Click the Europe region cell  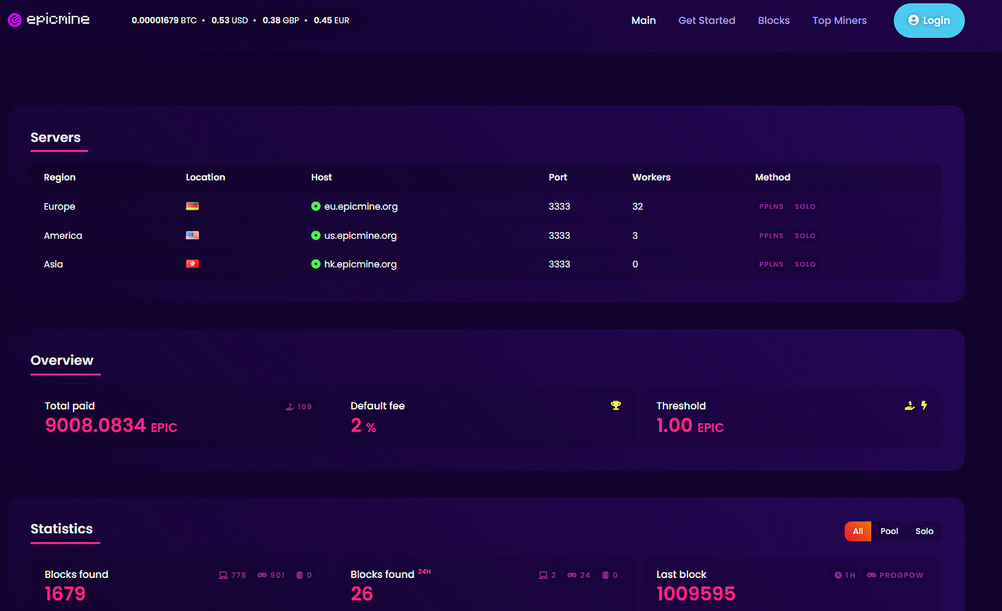(60, 206)
